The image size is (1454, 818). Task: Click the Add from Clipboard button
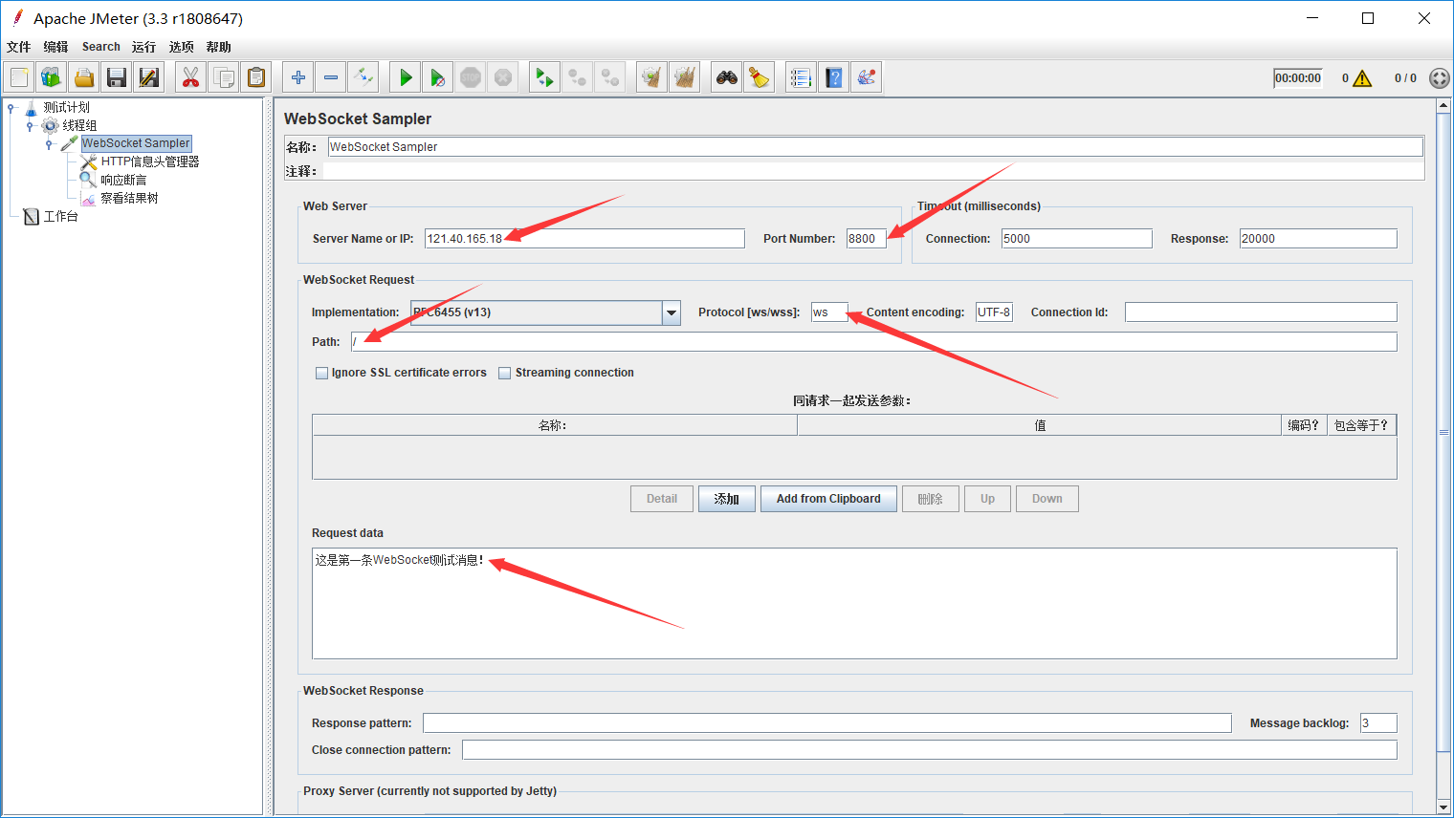click(x=828, y=499)
